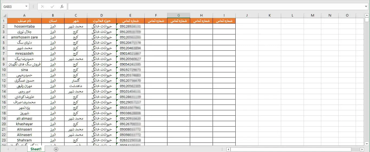
Task: Select the phone number cell in row 23
Action: (x=130, y=140)
